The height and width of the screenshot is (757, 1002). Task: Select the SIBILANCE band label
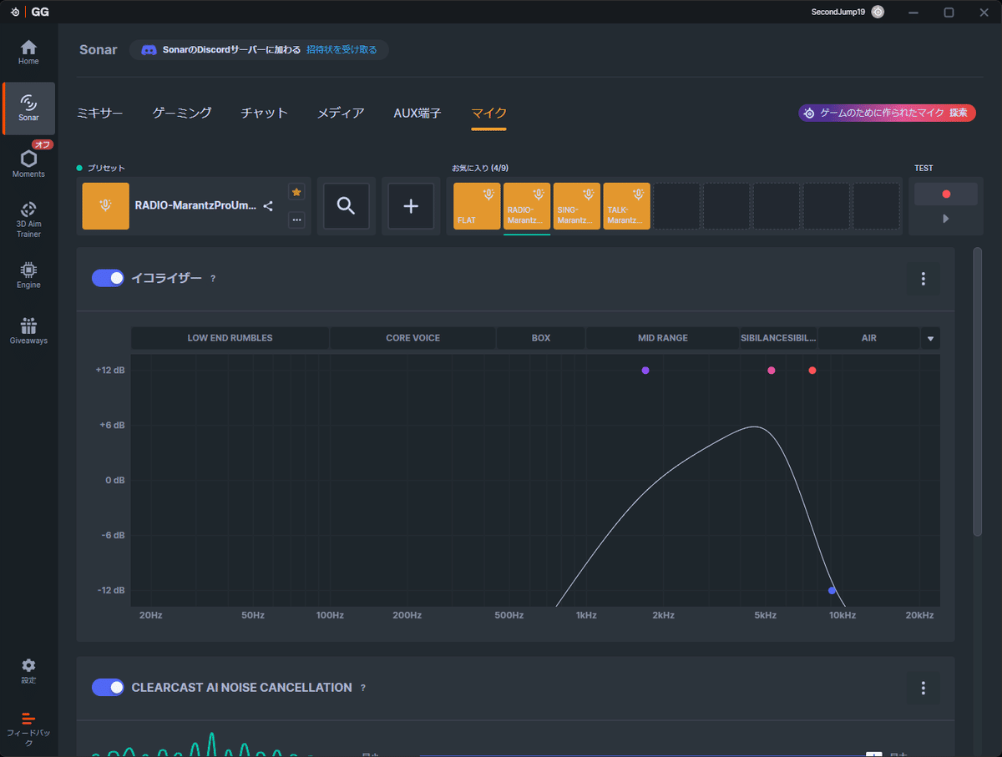click(x=778, y=338)
